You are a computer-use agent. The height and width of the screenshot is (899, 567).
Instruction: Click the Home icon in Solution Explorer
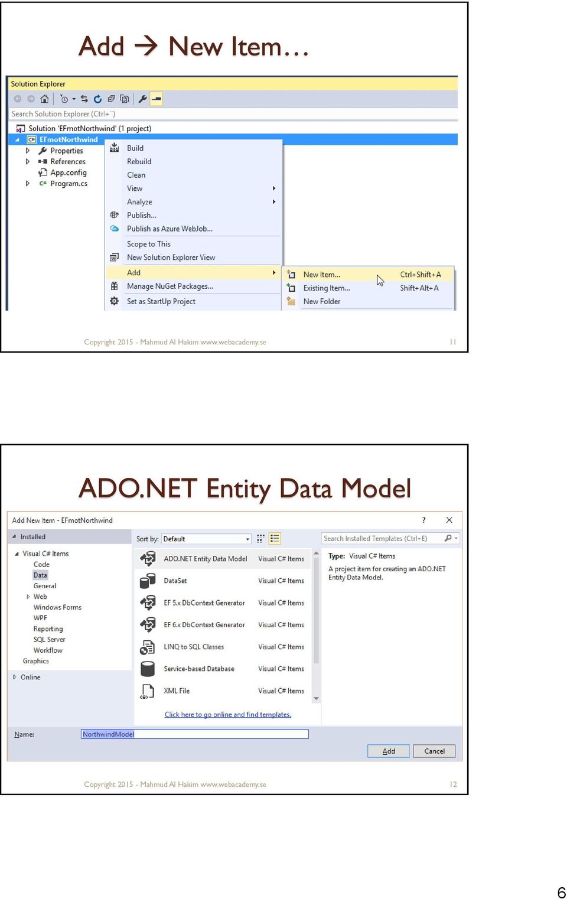coord(44,99)
